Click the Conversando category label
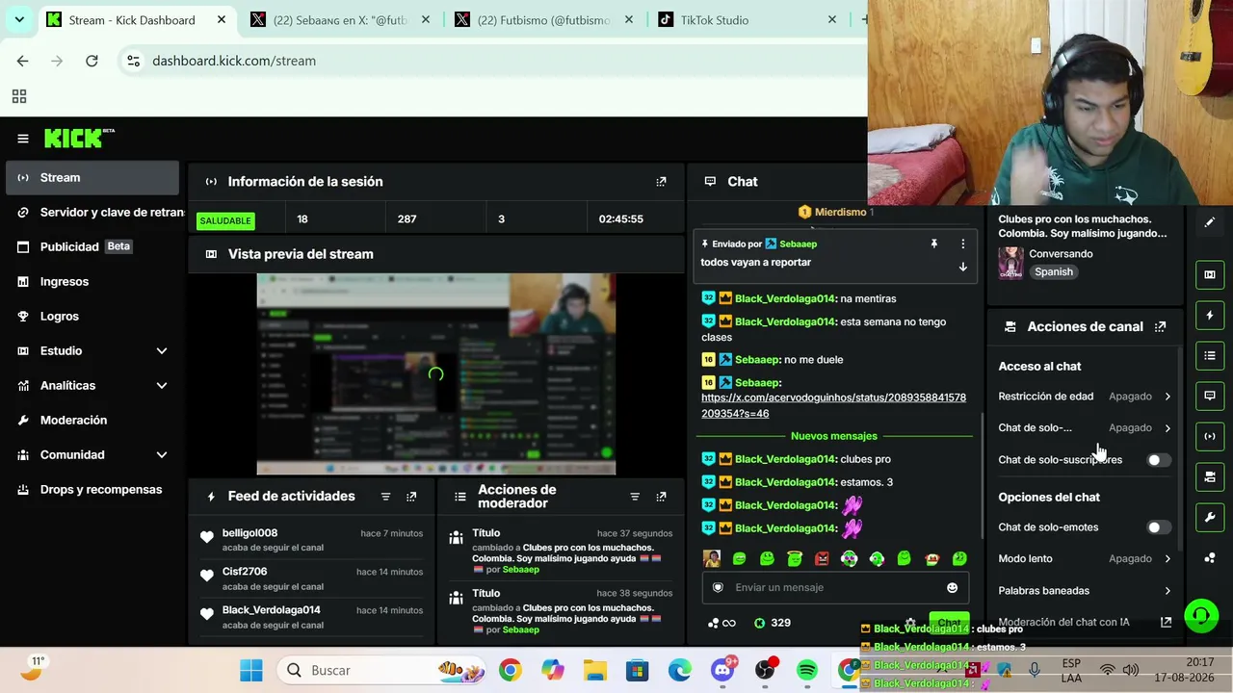The height and width of the screenshot is (693, 1233). point(1061,254)
